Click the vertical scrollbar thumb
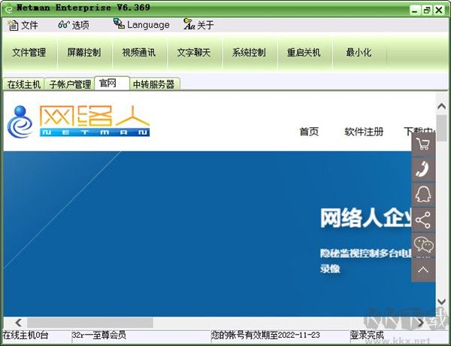The image size is (451, 346). (x=441, y=128)
